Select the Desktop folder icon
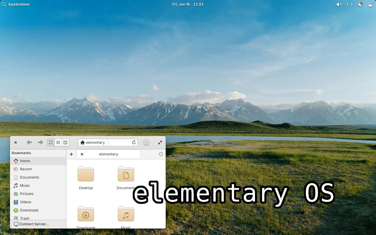 (x=86, y=174)
